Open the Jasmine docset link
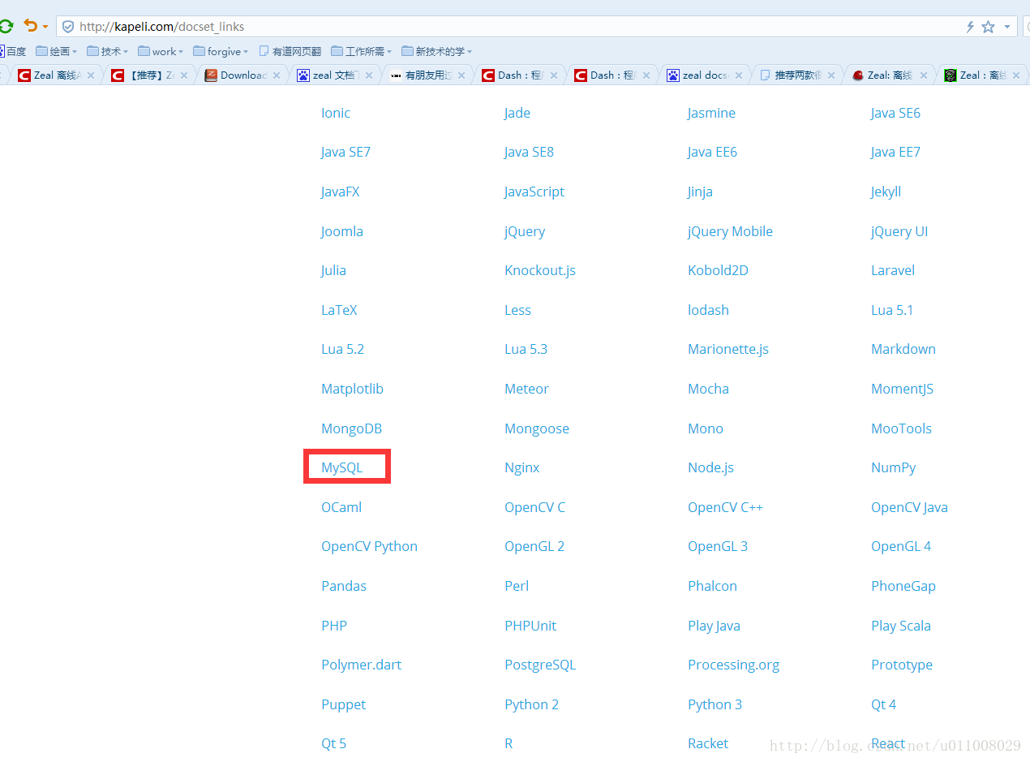1030x762 pixels. coord(711,113)
